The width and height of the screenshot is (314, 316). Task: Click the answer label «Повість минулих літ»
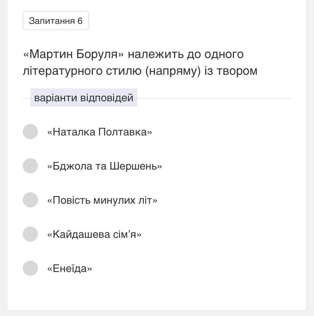pyautogui.click(x=102, y=200)
